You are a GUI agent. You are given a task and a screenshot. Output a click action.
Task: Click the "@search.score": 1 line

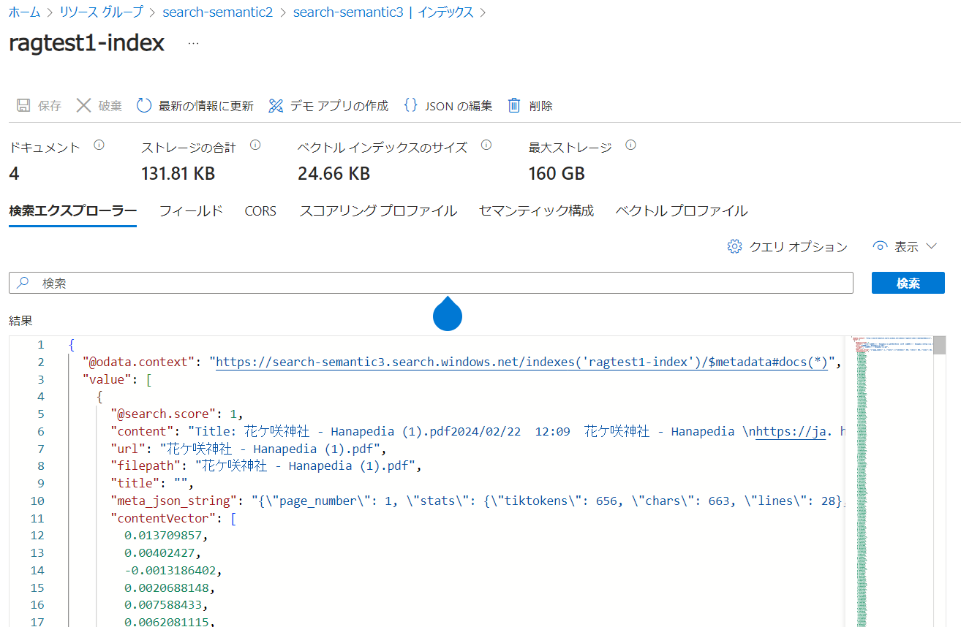click(176, 414)
